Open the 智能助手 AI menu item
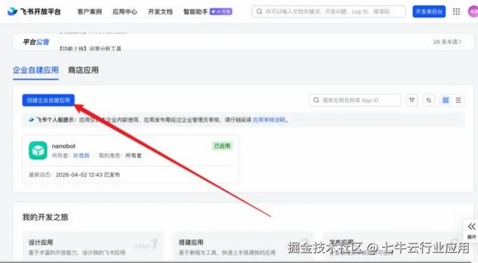Image resolution: width=478 pixels, height=263 pixels. point(208,12)
